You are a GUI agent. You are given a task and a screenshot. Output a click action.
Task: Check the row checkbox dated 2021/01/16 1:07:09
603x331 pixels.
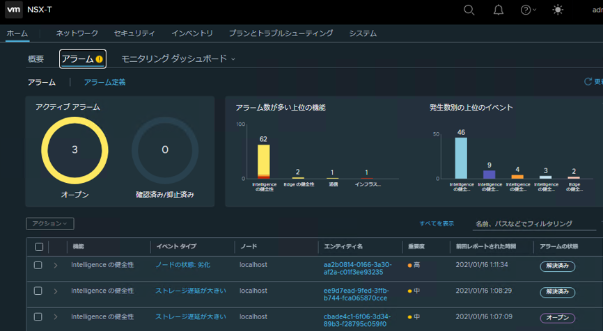point(38,317)
